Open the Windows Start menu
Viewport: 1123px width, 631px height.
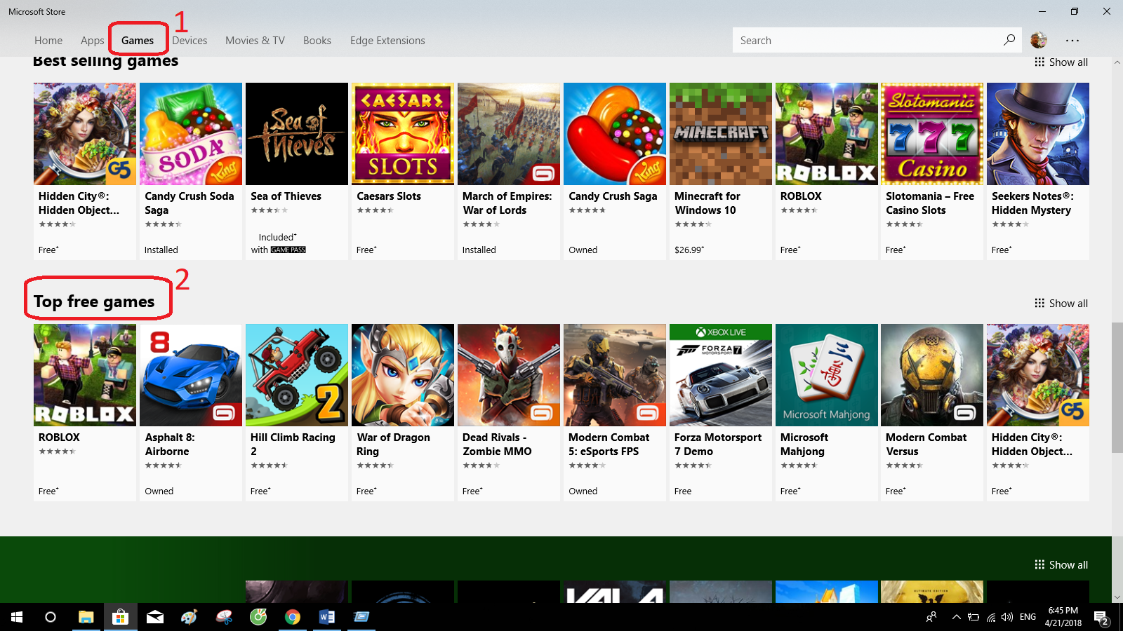coord(17,617)
